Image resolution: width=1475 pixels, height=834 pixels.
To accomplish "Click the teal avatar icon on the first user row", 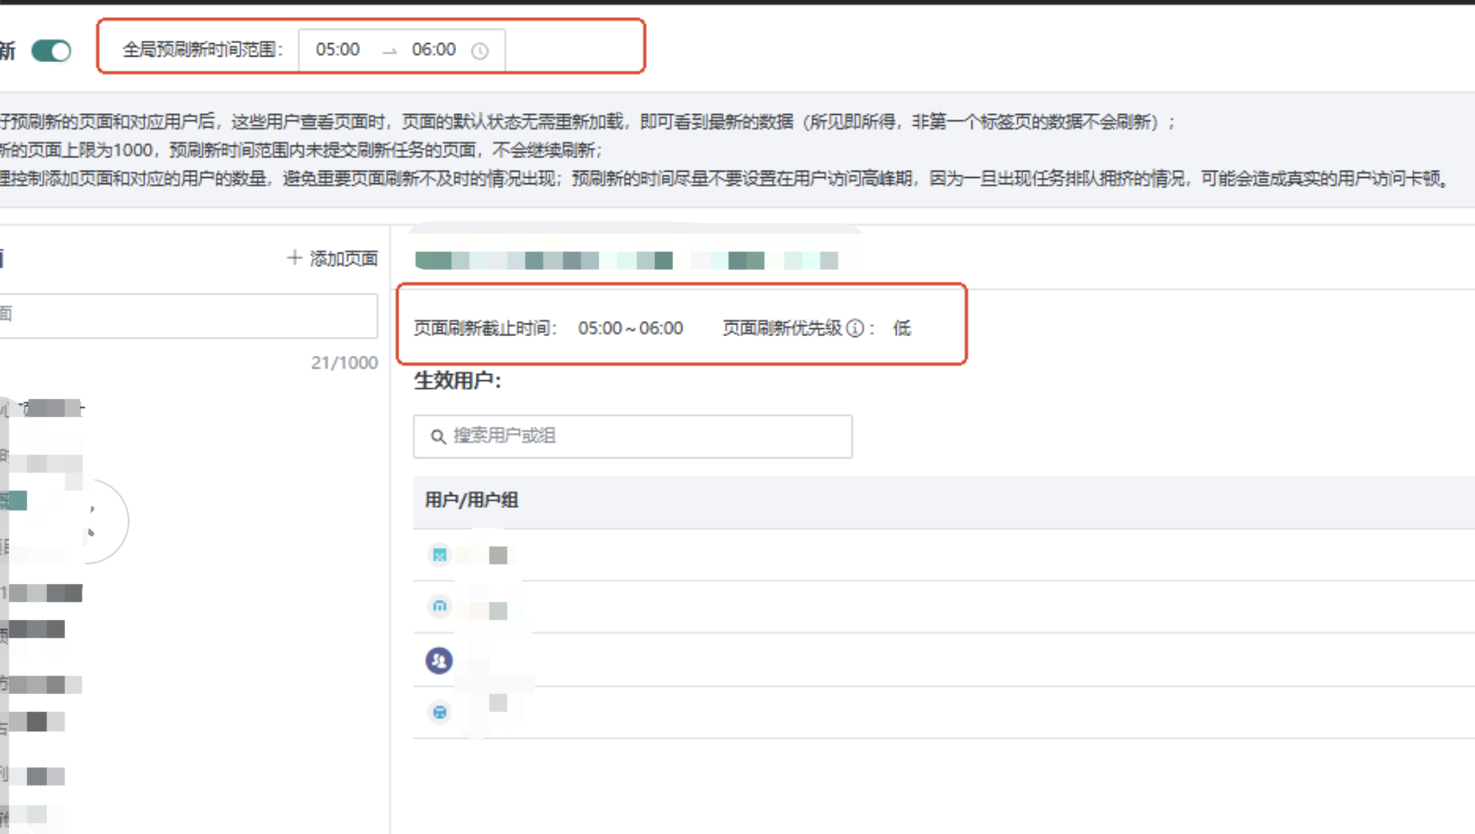I will pos(439,555).
